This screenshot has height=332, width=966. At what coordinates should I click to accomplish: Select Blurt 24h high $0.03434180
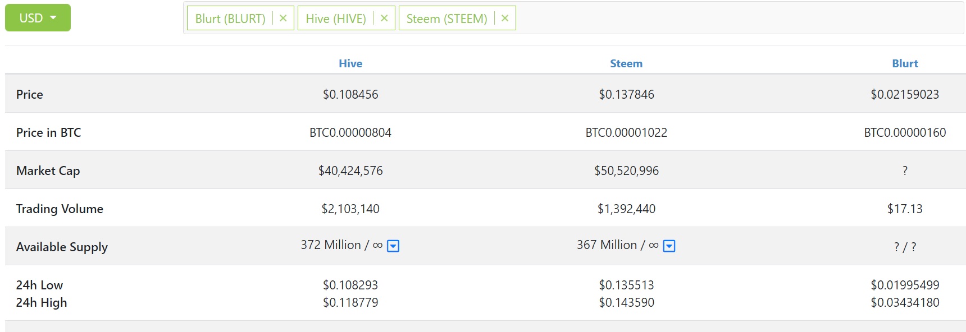click(905, 302)
